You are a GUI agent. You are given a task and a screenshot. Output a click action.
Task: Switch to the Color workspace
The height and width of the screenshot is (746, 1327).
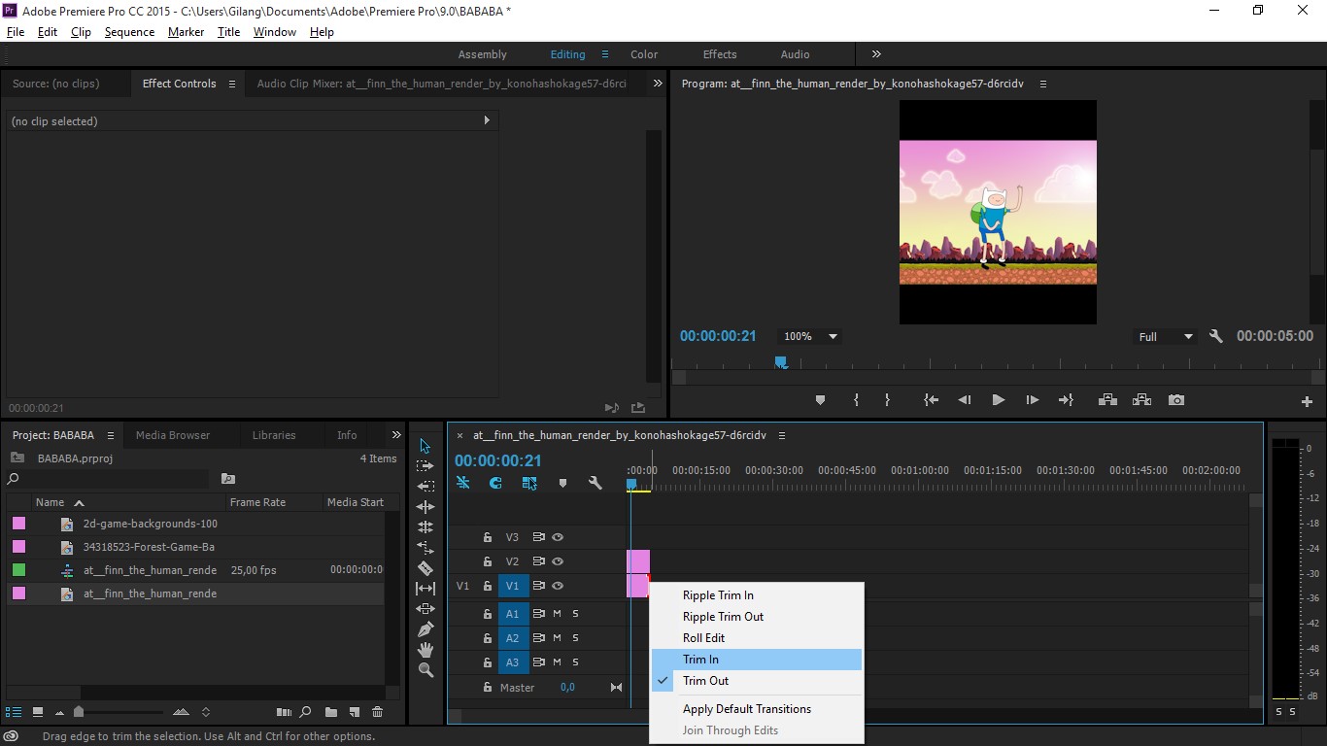[x=644, y=54]
